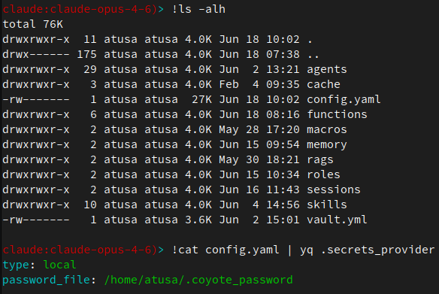Viewport: 439px width, 294px height.
Task: Click the second claude-opus-4-6 prompt
Action: 83,250
